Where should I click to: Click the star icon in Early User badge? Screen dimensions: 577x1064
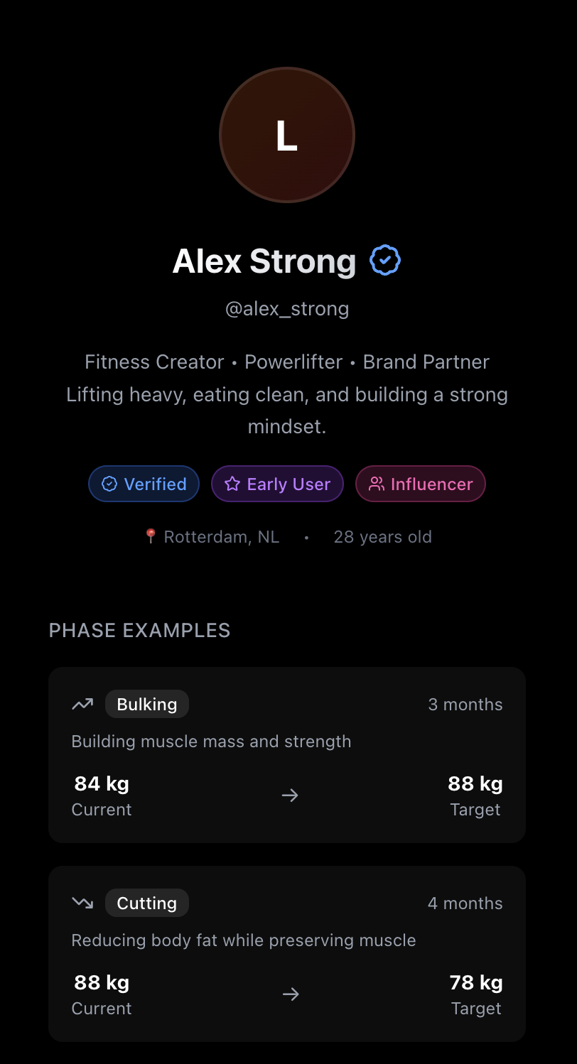[x=232, y=484]
